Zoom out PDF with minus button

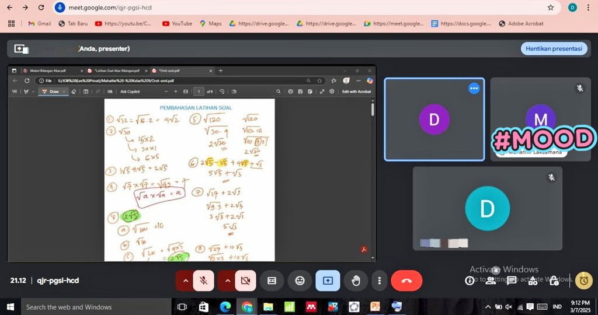pos(166,92)
